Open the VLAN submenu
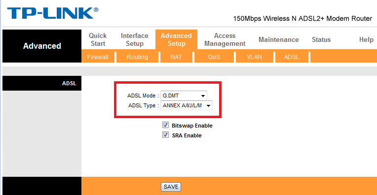The image size is (377, 195). 255,57
